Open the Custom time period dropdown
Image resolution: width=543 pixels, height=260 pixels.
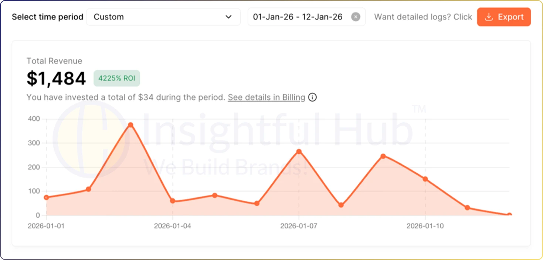(163, 17)
